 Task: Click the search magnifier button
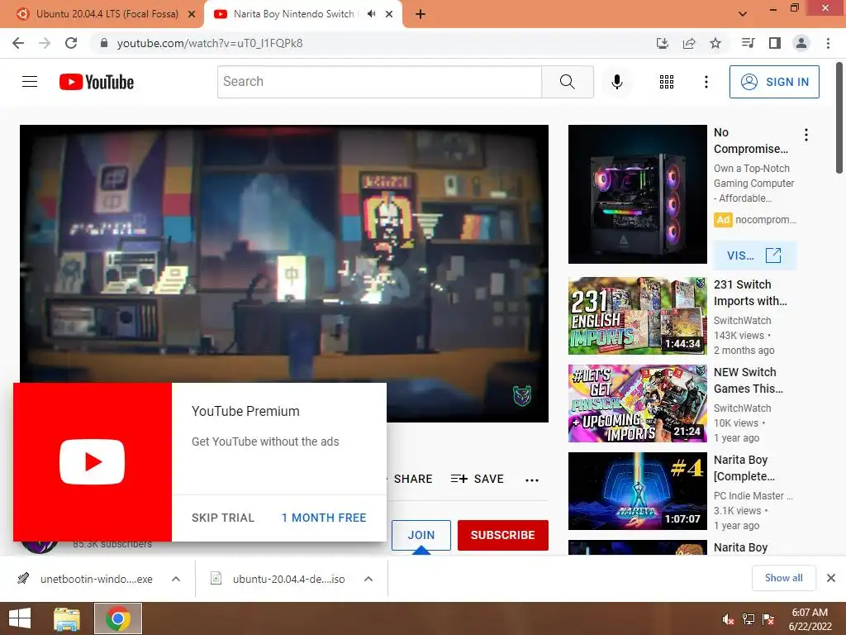point(567,82)
